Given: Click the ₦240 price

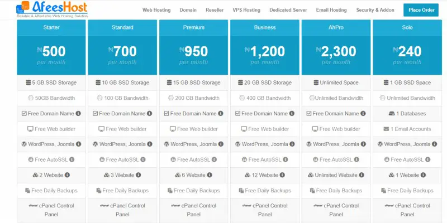Looking at the screenshot, I should (x=407, y=51).
